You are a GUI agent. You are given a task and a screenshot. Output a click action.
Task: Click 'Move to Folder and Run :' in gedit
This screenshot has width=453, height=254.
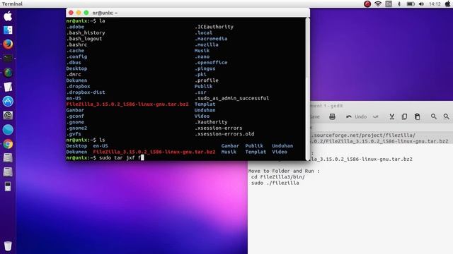pos(284,171)
